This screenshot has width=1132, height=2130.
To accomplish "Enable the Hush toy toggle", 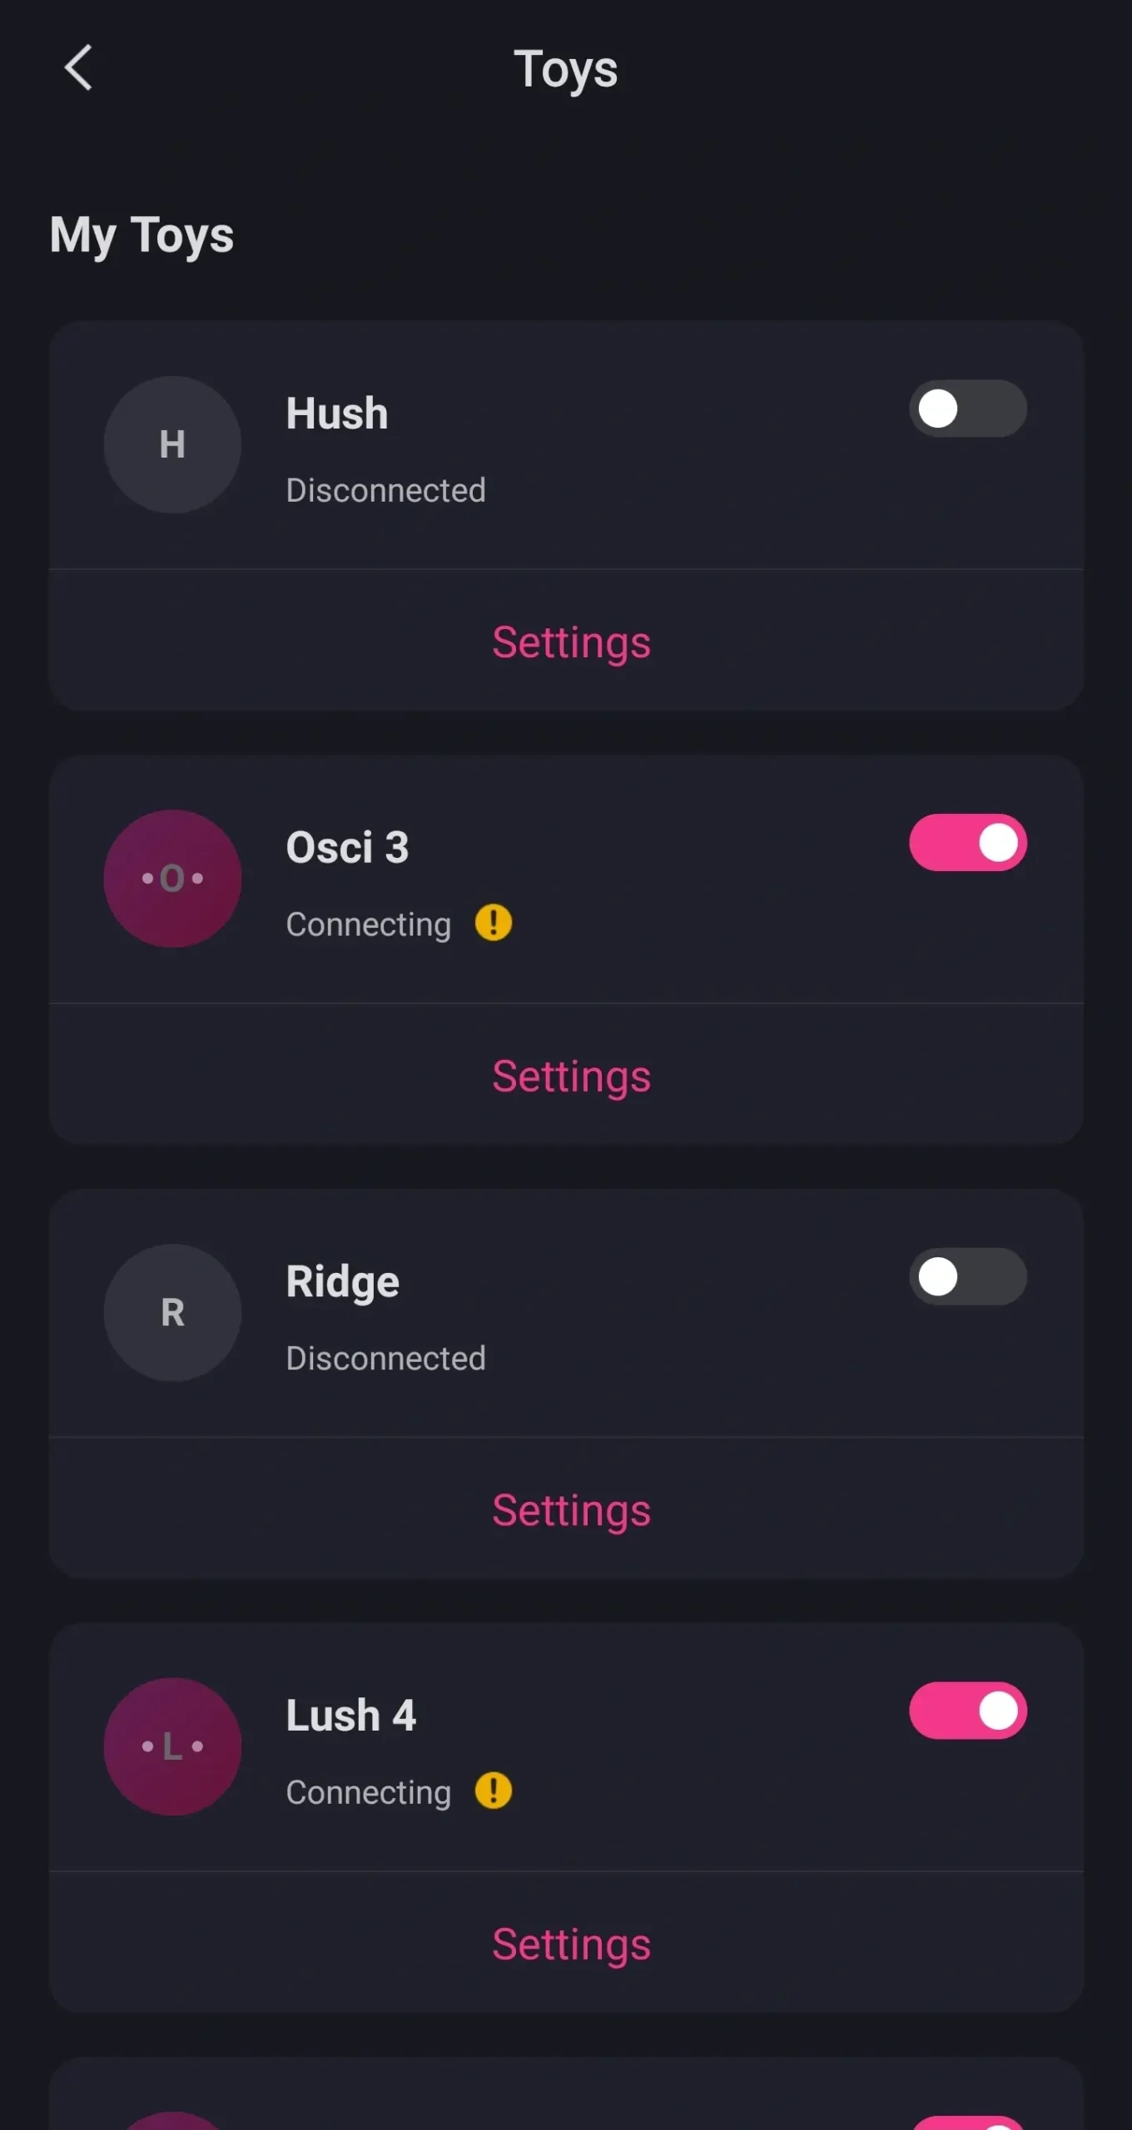I will coord(967,409).
